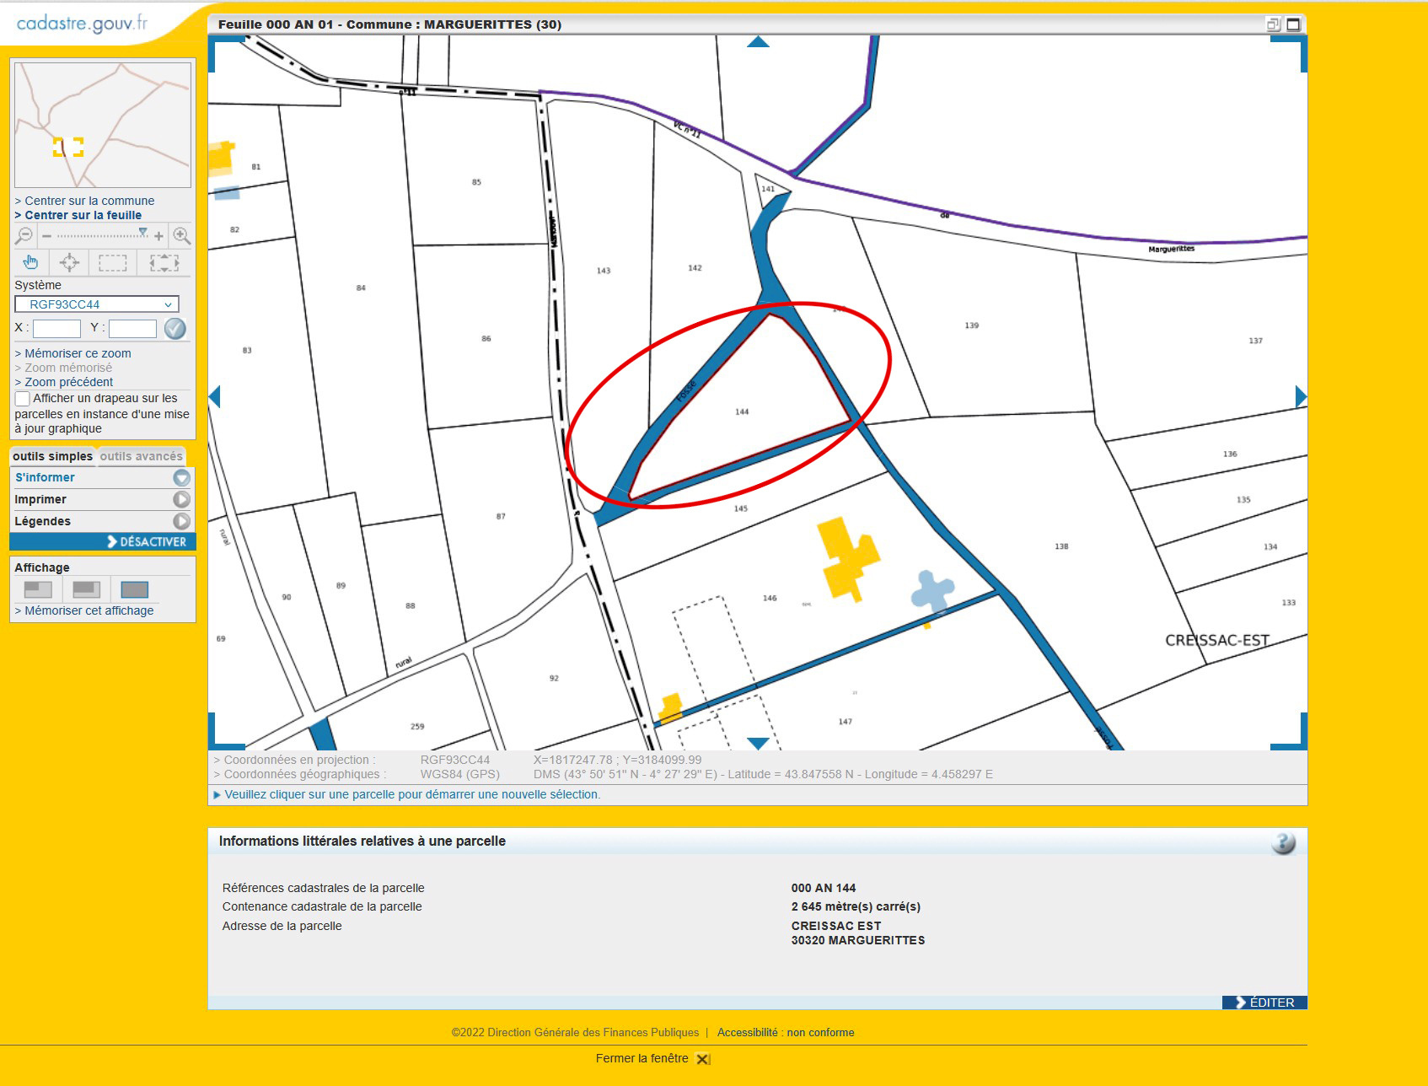
Task: Pan map north with top arrow
Action: [x=758, y=42]
